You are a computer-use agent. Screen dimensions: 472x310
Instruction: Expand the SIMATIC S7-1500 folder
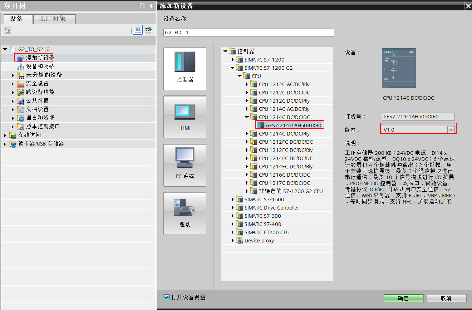coord(232,199)
